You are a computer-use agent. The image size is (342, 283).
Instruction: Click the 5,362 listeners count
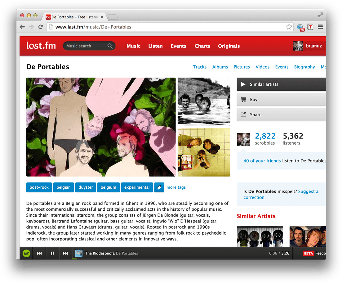[x=293, y=139]
